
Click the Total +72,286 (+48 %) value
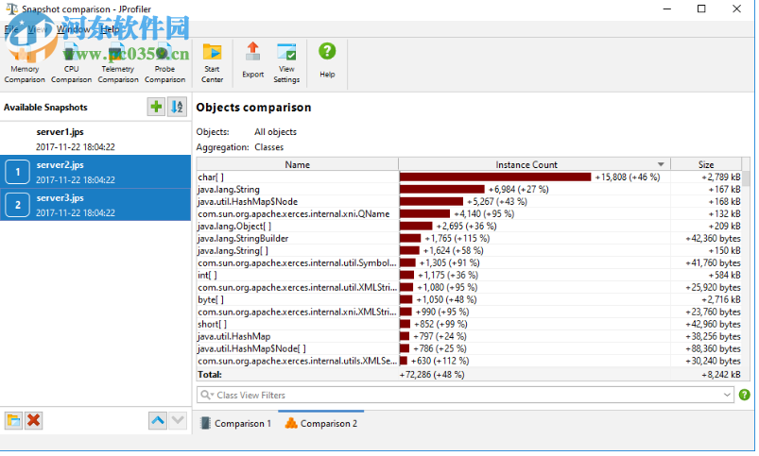[432, 374]
